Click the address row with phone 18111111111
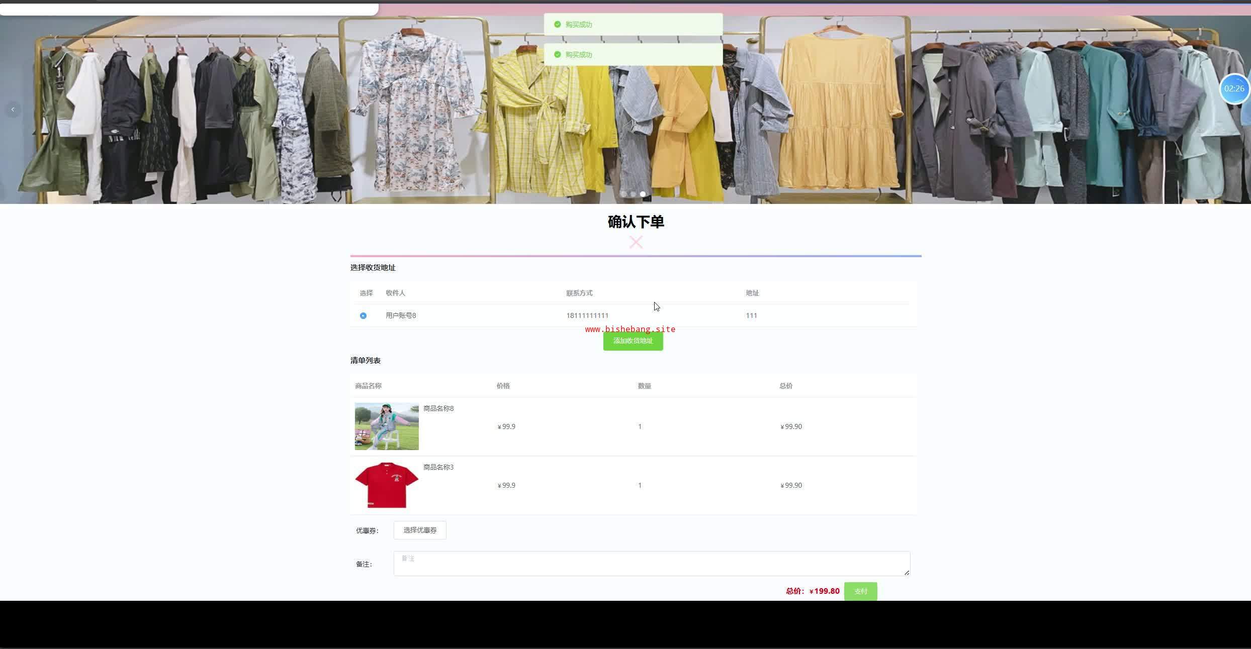This screenshot has width=1251, height=649. click(x=587, y=315)
